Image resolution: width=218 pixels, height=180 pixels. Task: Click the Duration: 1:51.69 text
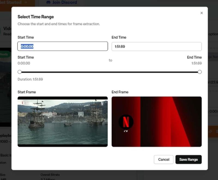30,79
